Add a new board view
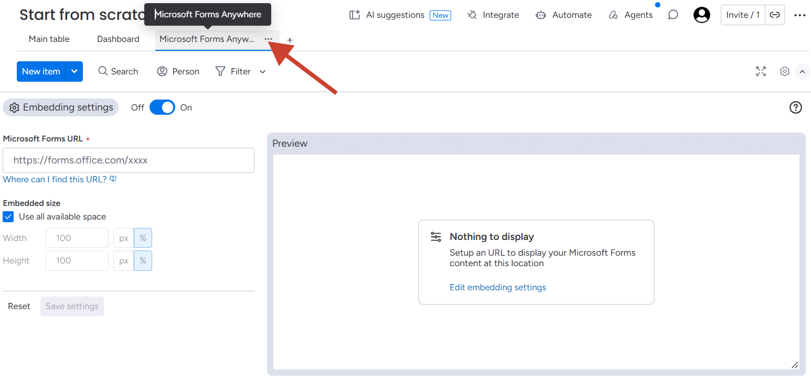 [x=290, y=40]
